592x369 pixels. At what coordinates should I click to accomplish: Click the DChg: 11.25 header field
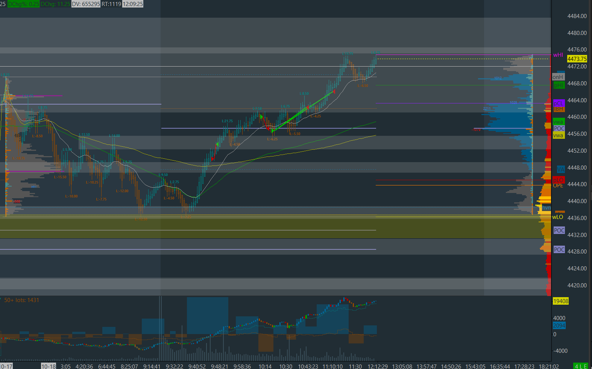(55, 4)
